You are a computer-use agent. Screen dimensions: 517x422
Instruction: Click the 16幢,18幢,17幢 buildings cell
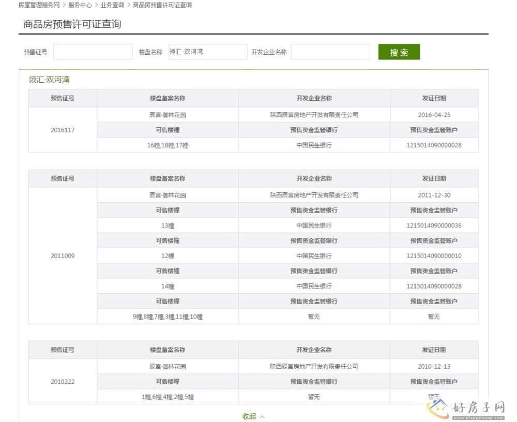[x=168, y=145]
